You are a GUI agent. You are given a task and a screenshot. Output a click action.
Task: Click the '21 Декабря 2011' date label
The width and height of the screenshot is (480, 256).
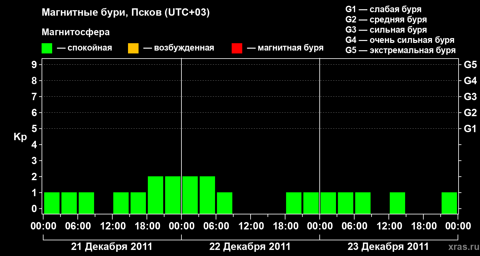coord(112,247)
